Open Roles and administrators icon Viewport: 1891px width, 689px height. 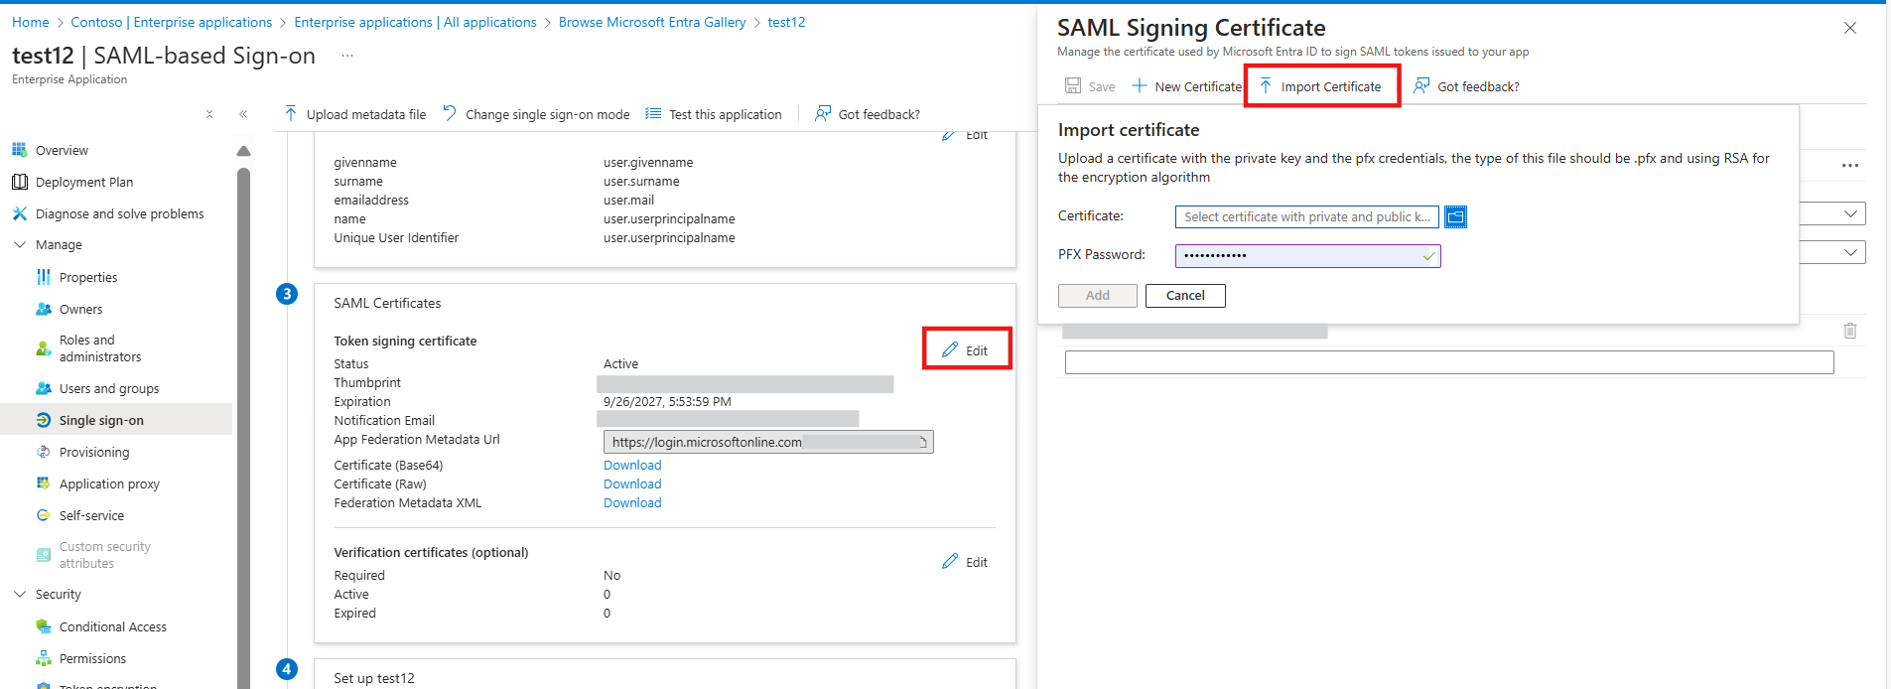[44, 348]
